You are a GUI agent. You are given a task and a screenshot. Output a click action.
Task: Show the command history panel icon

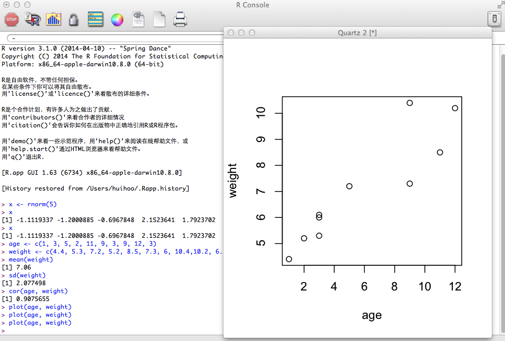point(95,20)
